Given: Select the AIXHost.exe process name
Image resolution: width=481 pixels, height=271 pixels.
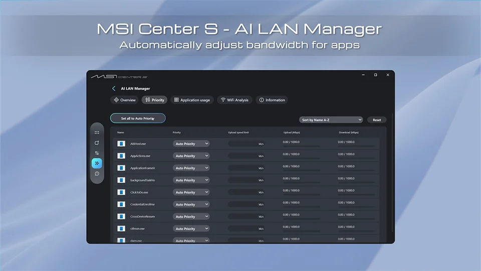Looking at the screenshot, I should click(138, 144).
